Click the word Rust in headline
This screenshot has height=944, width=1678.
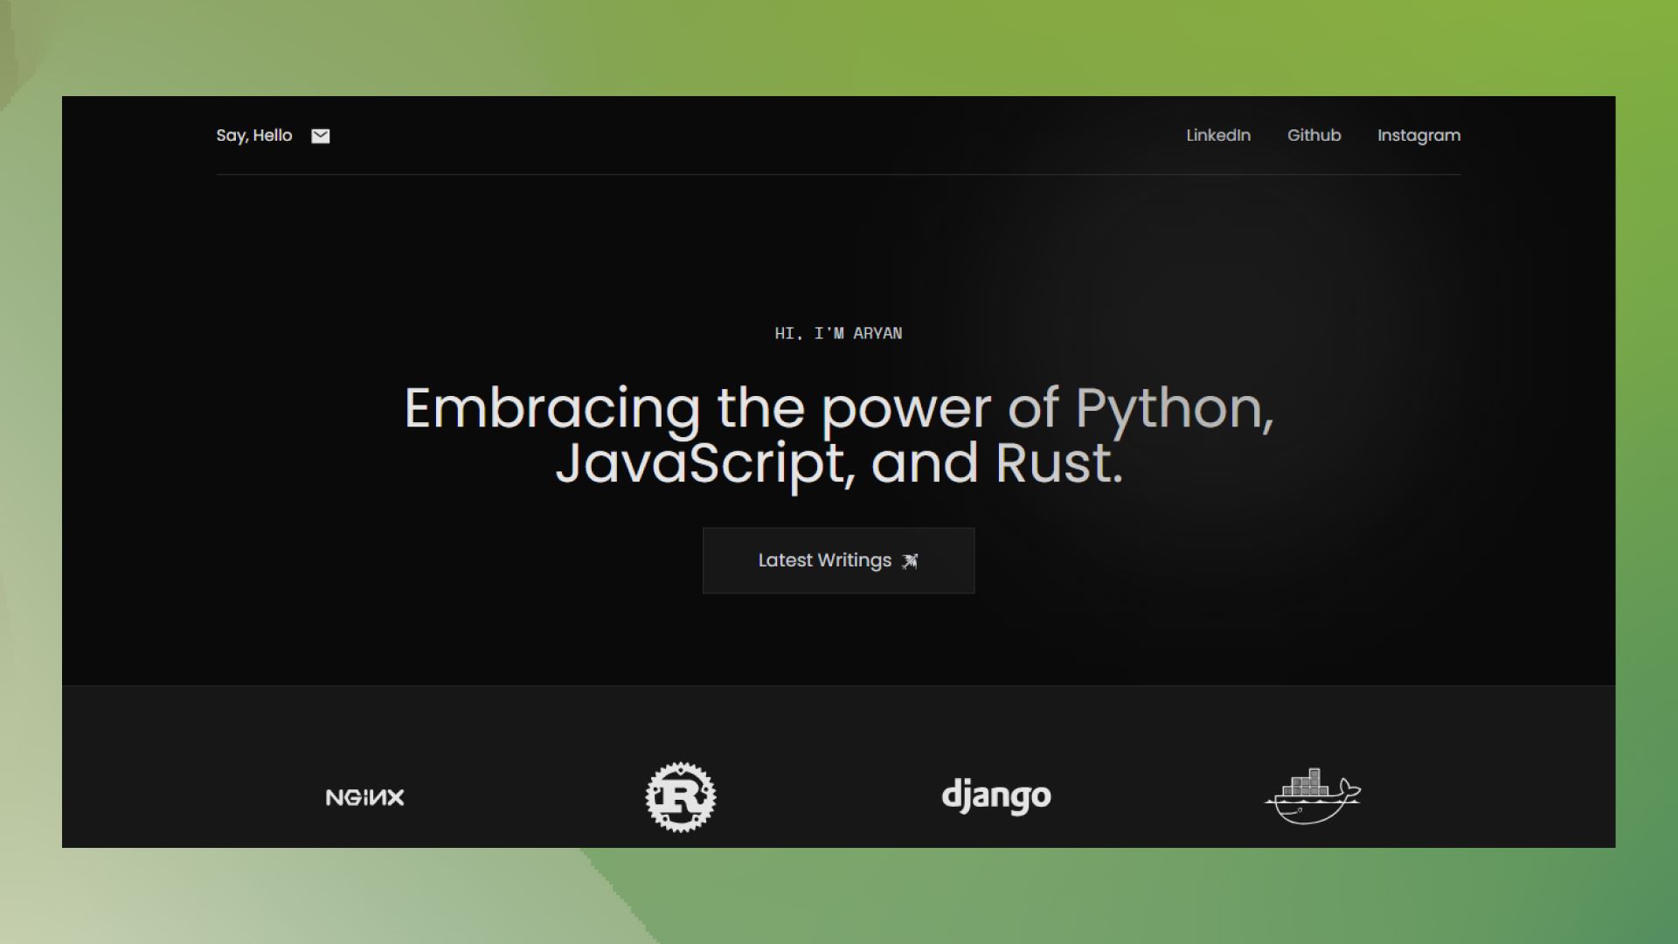(x=1052, y=463)
